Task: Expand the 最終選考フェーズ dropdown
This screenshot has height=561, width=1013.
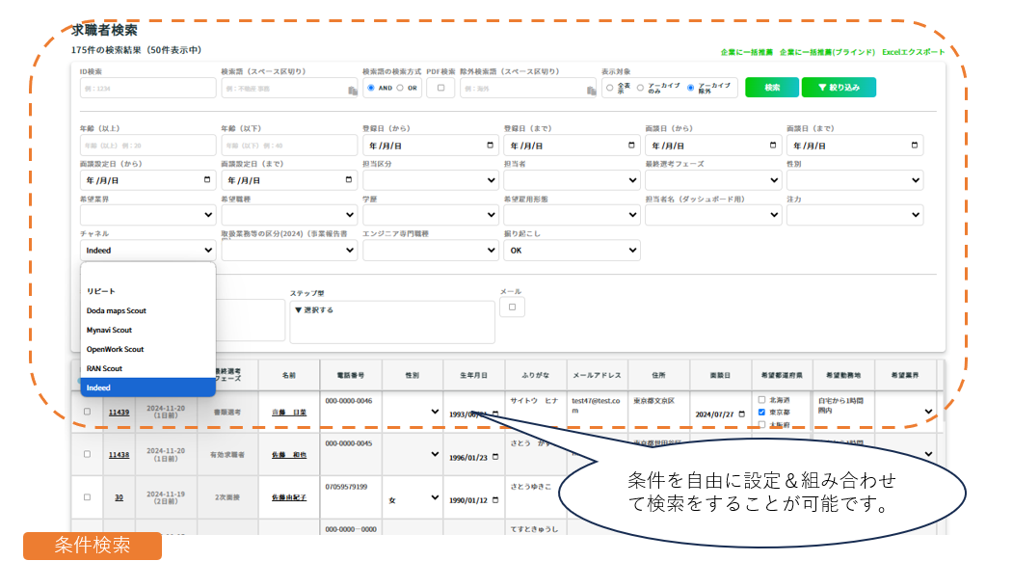Action: (x=712, y=180)
